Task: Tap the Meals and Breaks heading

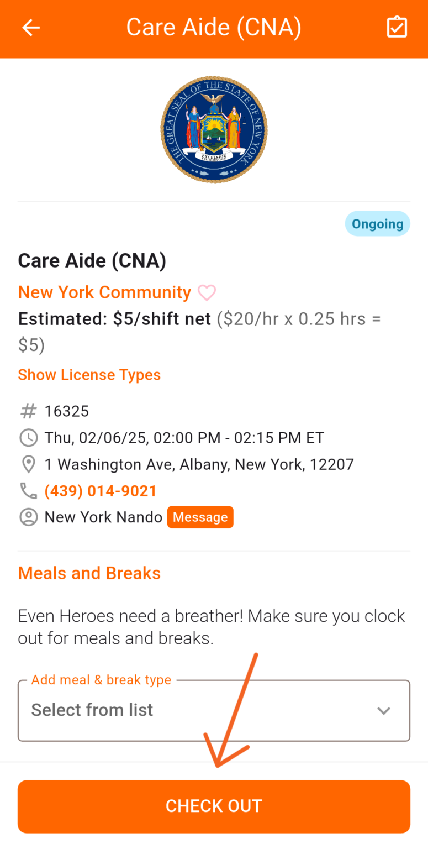Action: [x=89, y=573]
